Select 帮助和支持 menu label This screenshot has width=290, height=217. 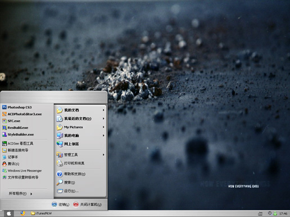click(x=75, y=174)
